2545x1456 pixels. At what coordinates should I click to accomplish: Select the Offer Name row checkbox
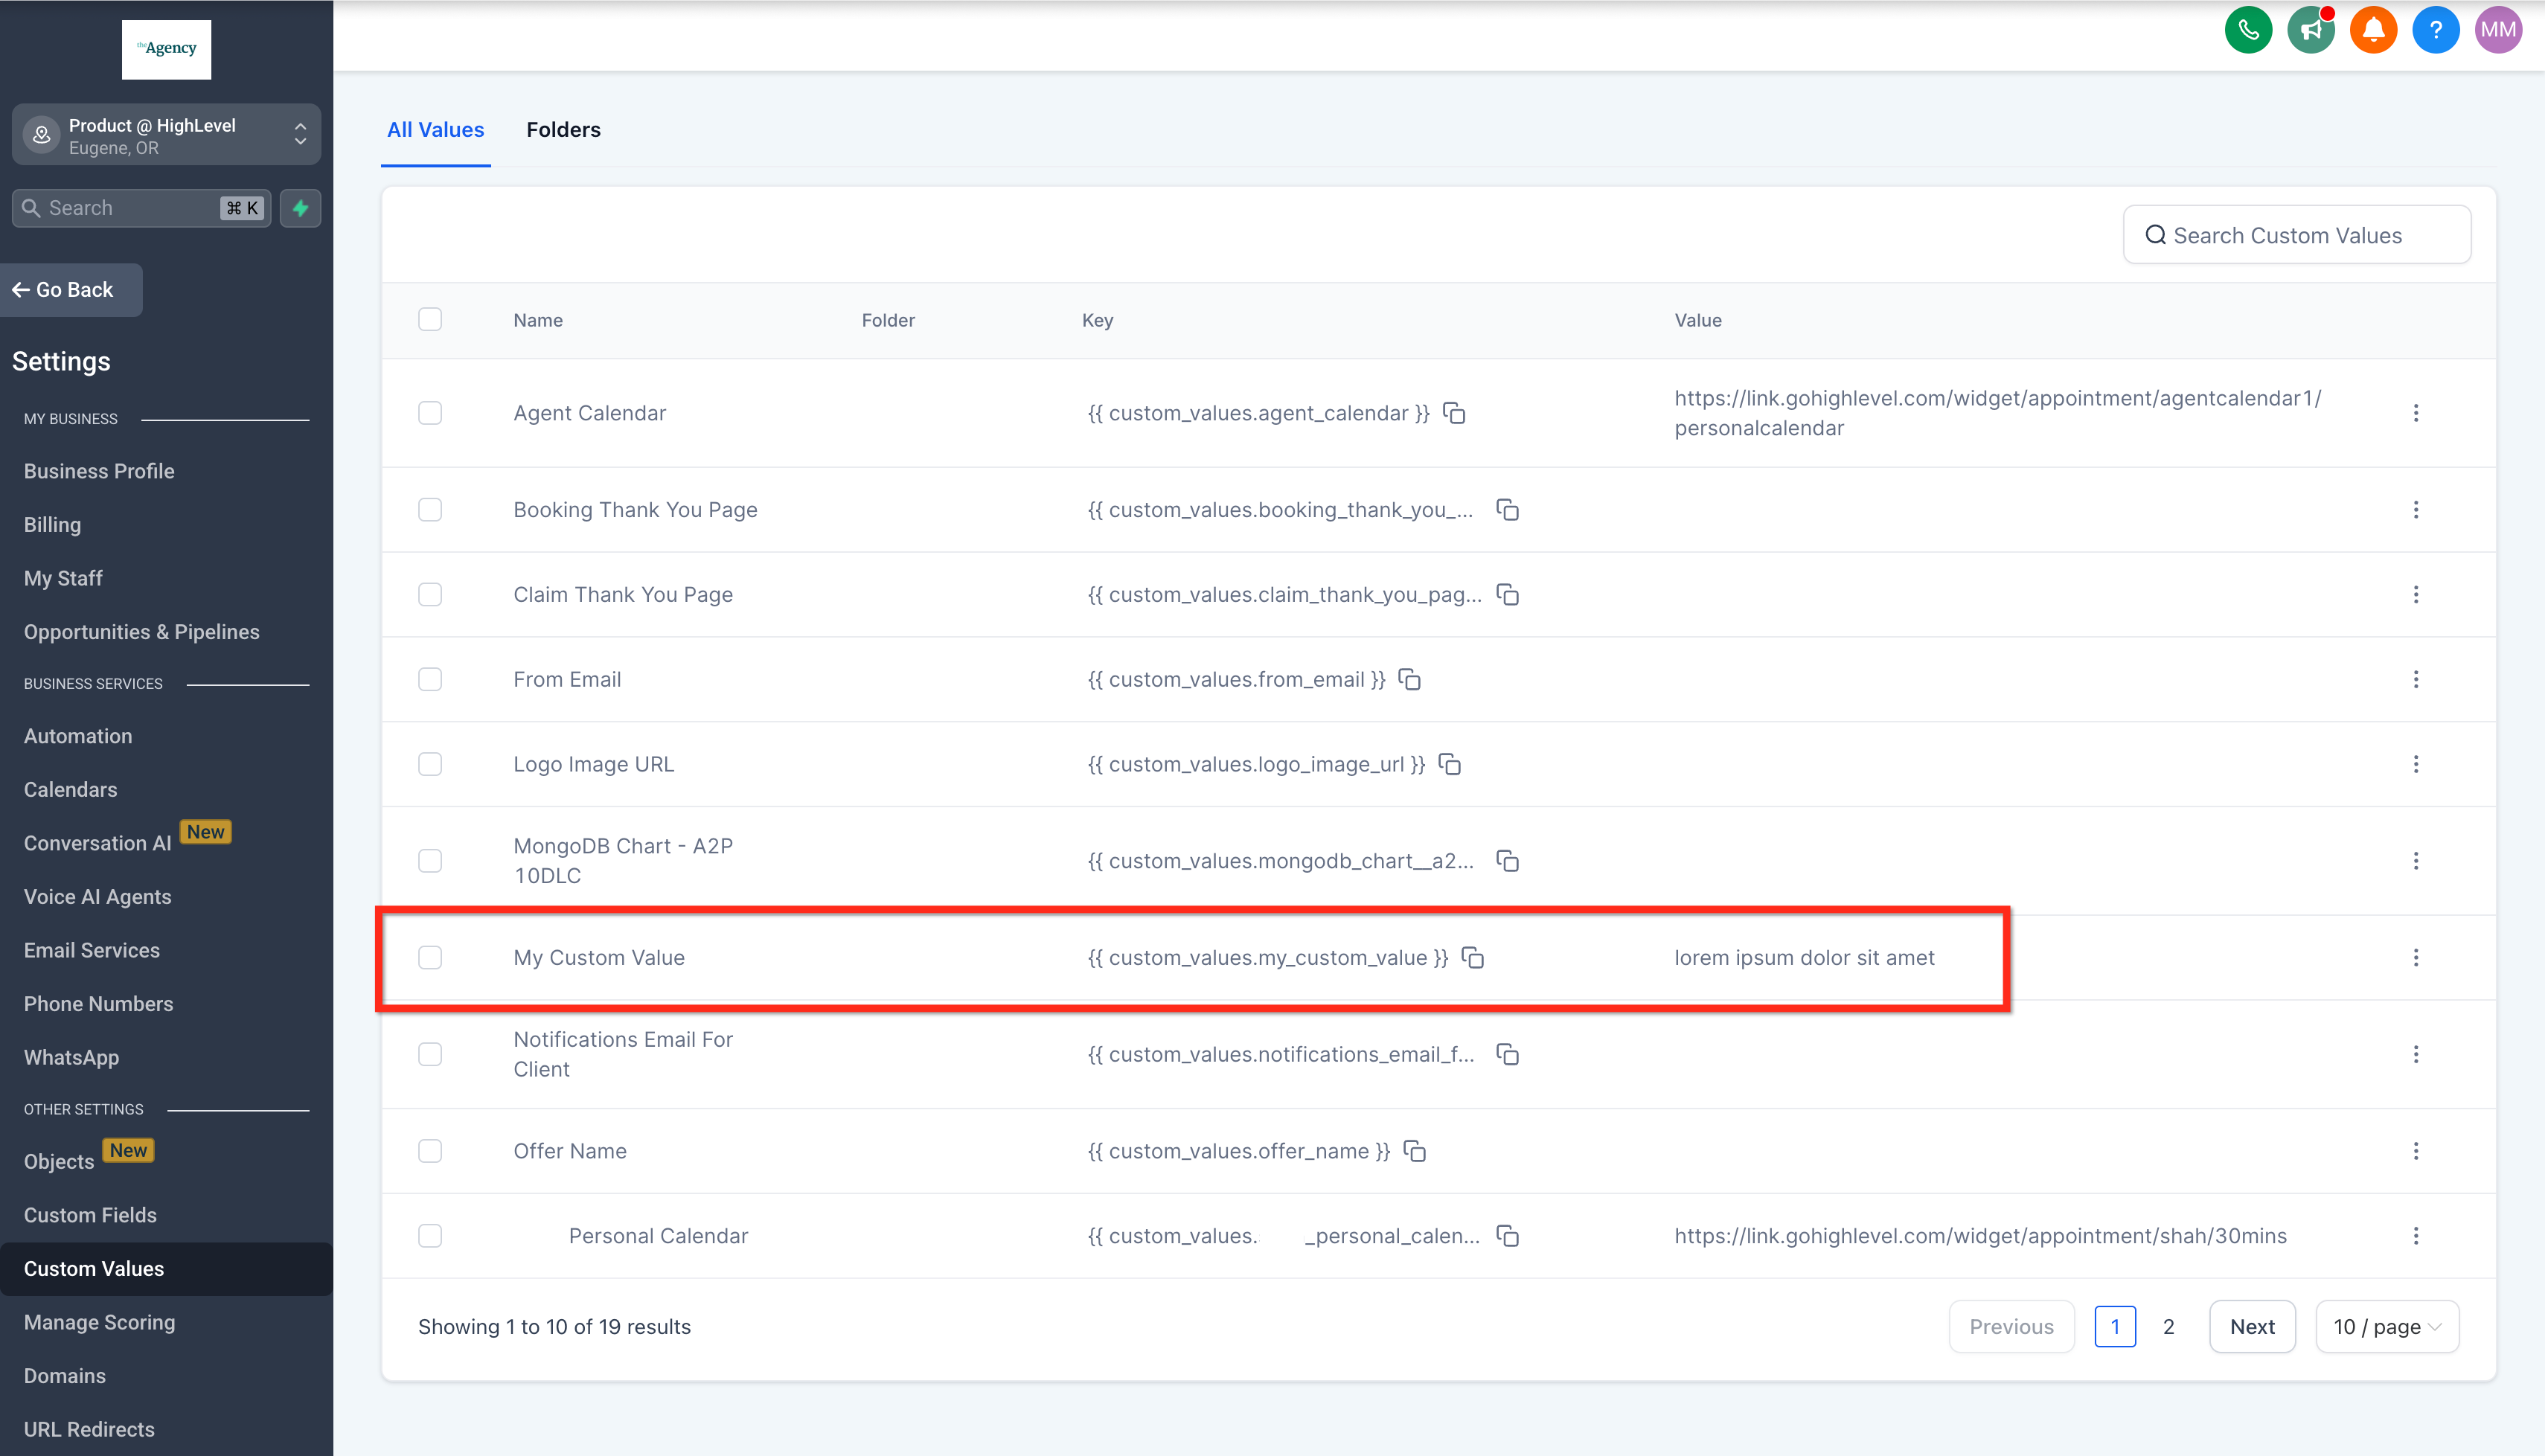point(430,1151)
